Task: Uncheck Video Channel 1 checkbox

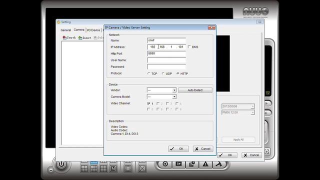Action: tap(148, 103)
